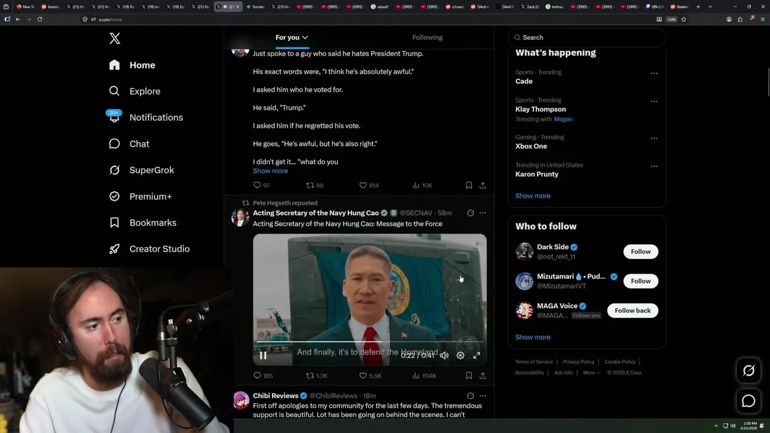Enter fullscreen on the video
The width and height of the screenshot is (770, 433).
pyautogui.click(x=476, y=355)
